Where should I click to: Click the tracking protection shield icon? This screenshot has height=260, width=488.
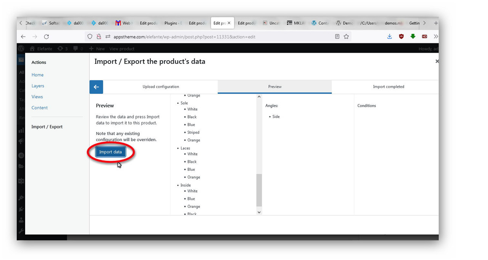pos(90,37)
